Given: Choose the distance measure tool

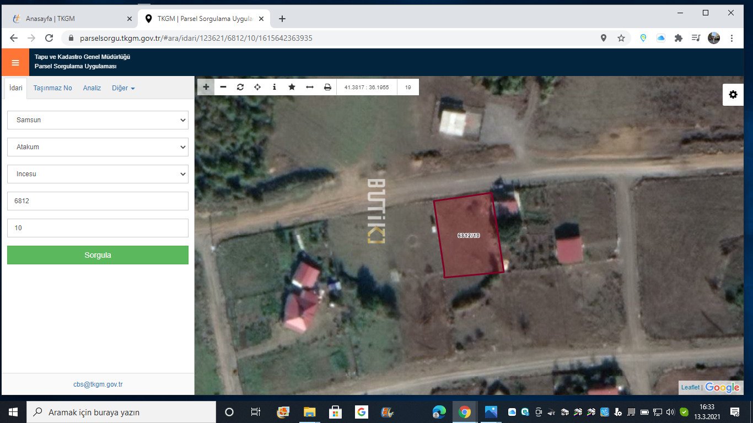Looking at the screenshot, I should pos(310,87).
